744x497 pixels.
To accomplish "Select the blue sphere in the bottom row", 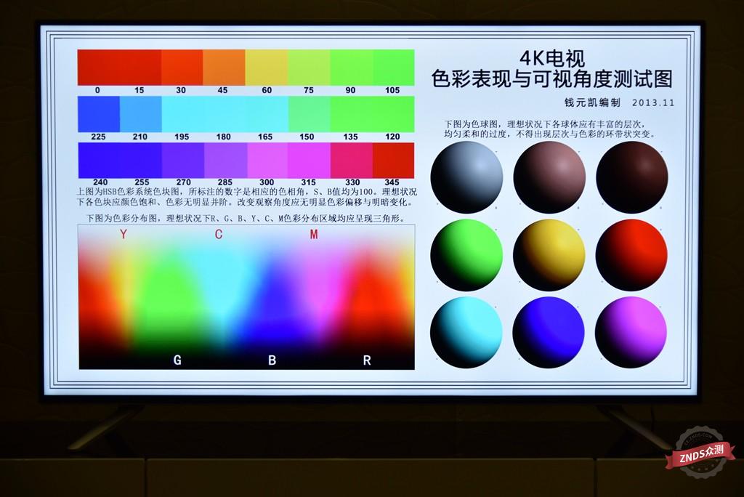I will (x=549, y=333).
